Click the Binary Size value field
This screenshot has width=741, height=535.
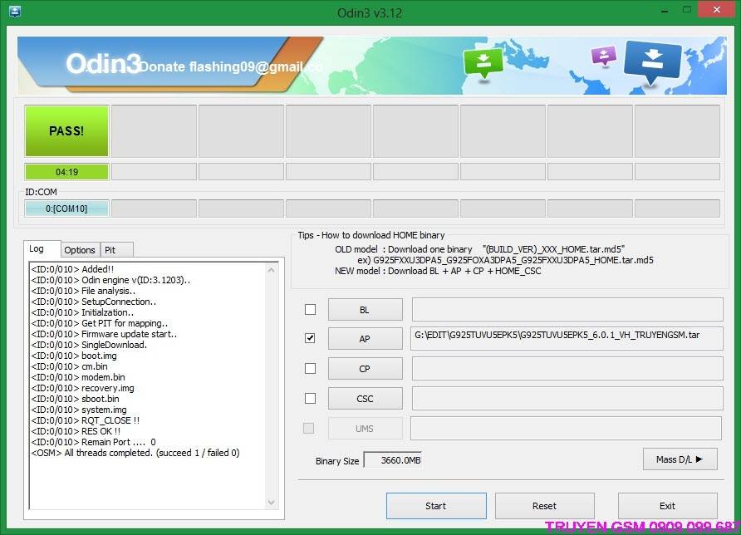393,460
